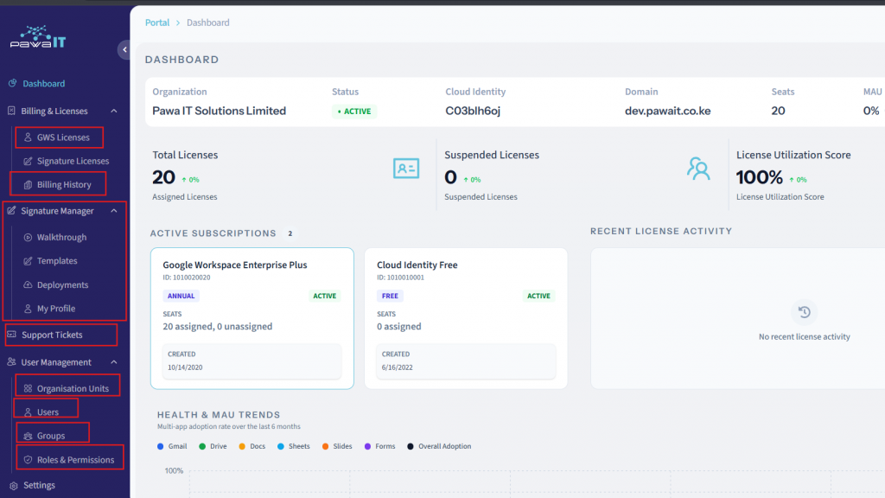Click the ANNUAL plan badge
Viewport: 885px width, 498px height.
pos(181,296)
